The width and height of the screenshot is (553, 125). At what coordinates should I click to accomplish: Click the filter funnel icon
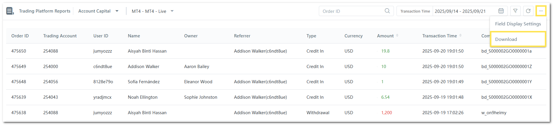[x=515, y=11]
